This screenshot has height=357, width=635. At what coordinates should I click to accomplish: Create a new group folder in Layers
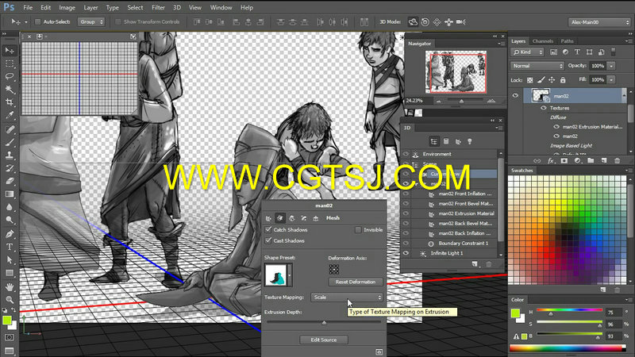pyautogui.click(x=591, y=161)
